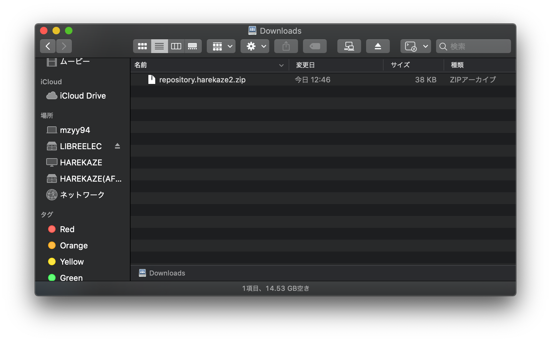Open the LIBREELEC volume

[81, 146]
